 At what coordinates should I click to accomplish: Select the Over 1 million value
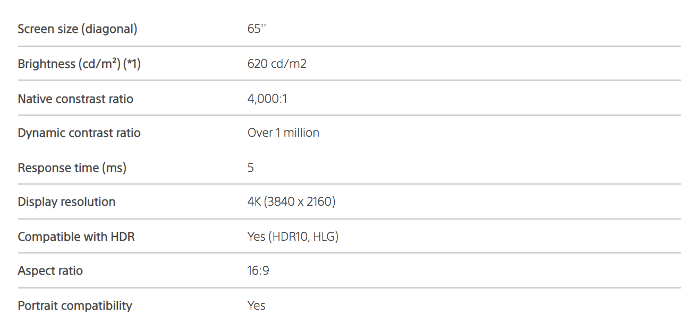pyautogui.click(x=283, y=133)
